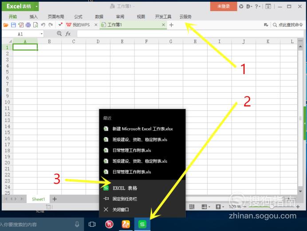Add a new document tab with plus
307x231 pixels.
point(171,25)
